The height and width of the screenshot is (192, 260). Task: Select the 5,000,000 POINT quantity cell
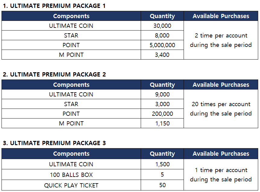pyautogui.click(x=162, y=45)
